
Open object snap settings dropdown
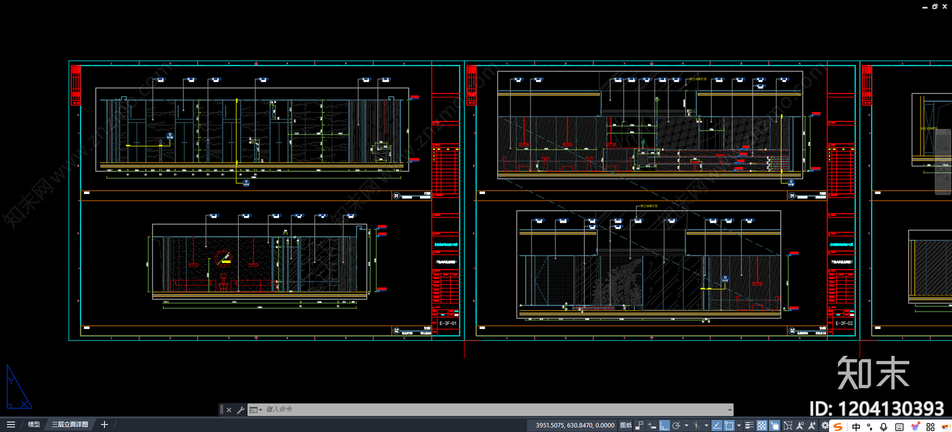739,425
